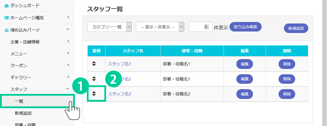
Task: Expand the 企業・店舗情報 submenu
Action: [68, 42]
